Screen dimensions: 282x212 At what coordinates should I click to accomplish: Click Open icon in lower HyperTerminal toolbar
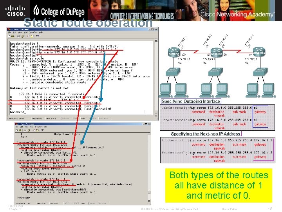coord(20,130)
